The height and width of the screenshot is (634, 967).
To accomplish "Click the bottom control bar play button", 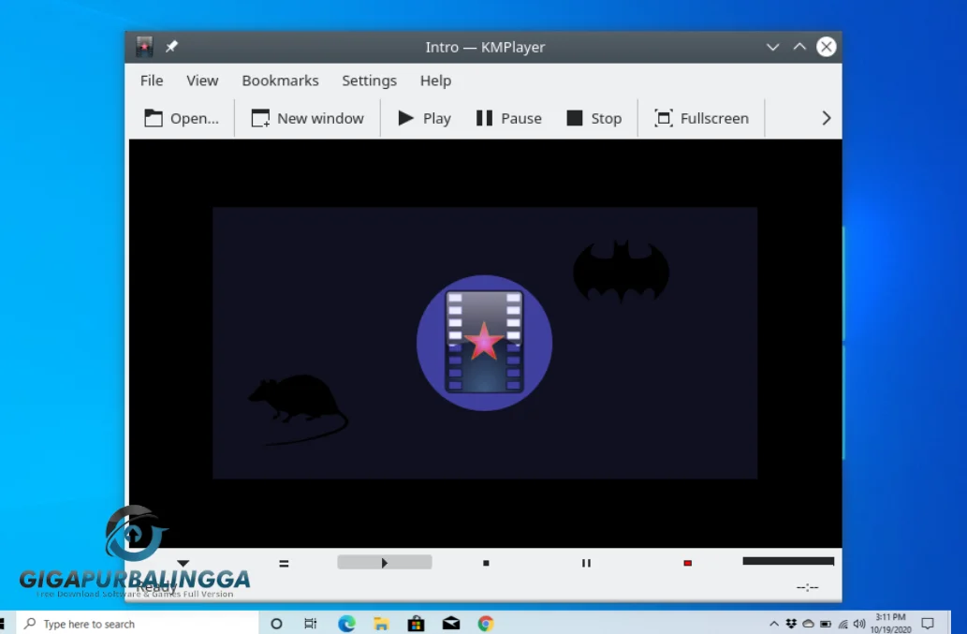I will (384, 563).
